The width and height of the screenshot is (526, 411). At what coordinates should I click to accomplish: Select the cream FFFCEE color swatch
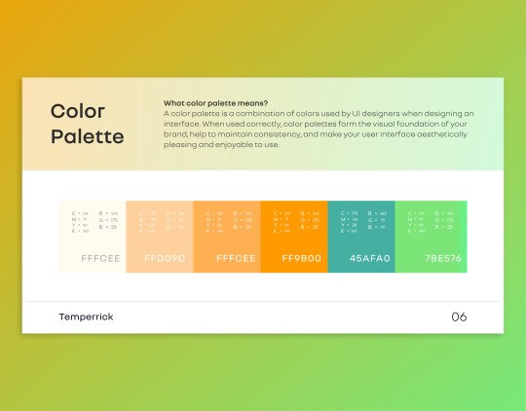[93, 237]
